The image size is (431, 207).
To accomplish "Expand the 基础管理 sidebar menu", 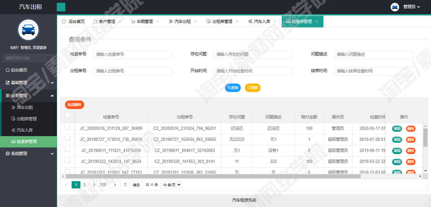I will (28, 83).
